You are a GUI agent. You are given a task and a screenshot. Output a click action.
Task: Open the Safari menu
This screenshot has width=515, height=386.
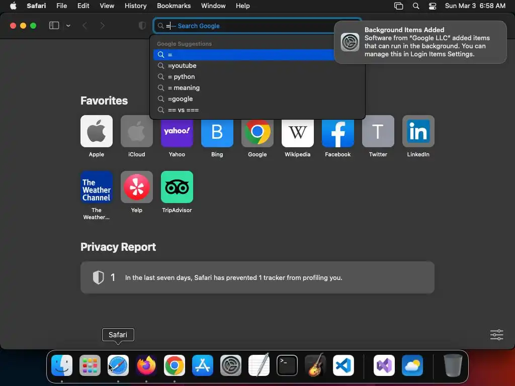[x=36, y=6]
